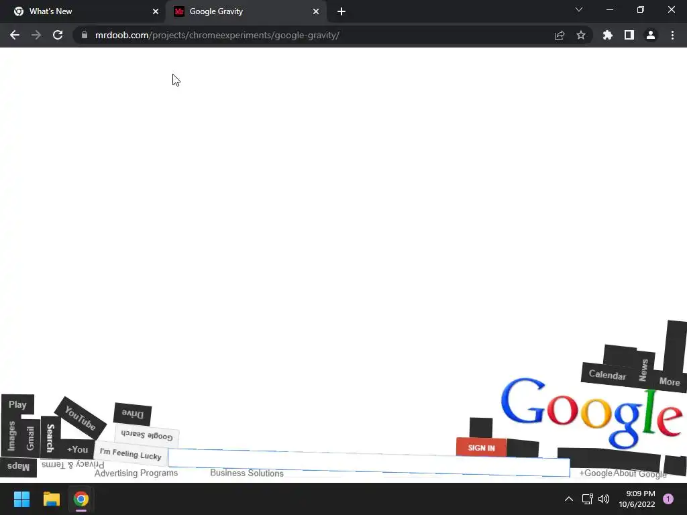687x515 pixels.
Task: Open network settings from the tray
Action: [587, 499]
